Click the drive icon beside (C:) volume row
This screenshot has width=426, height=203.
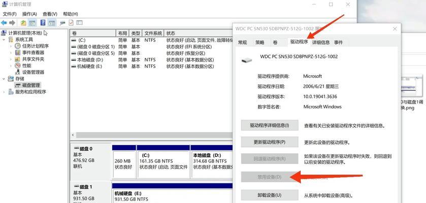pos(74,40)
